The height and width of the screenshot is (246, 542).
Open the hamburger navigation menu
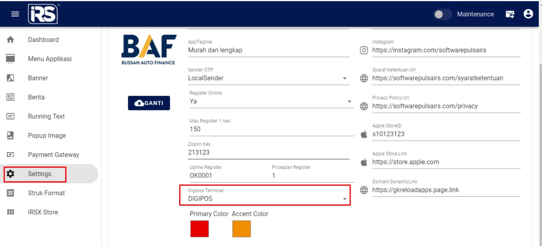tap(15, 14)
